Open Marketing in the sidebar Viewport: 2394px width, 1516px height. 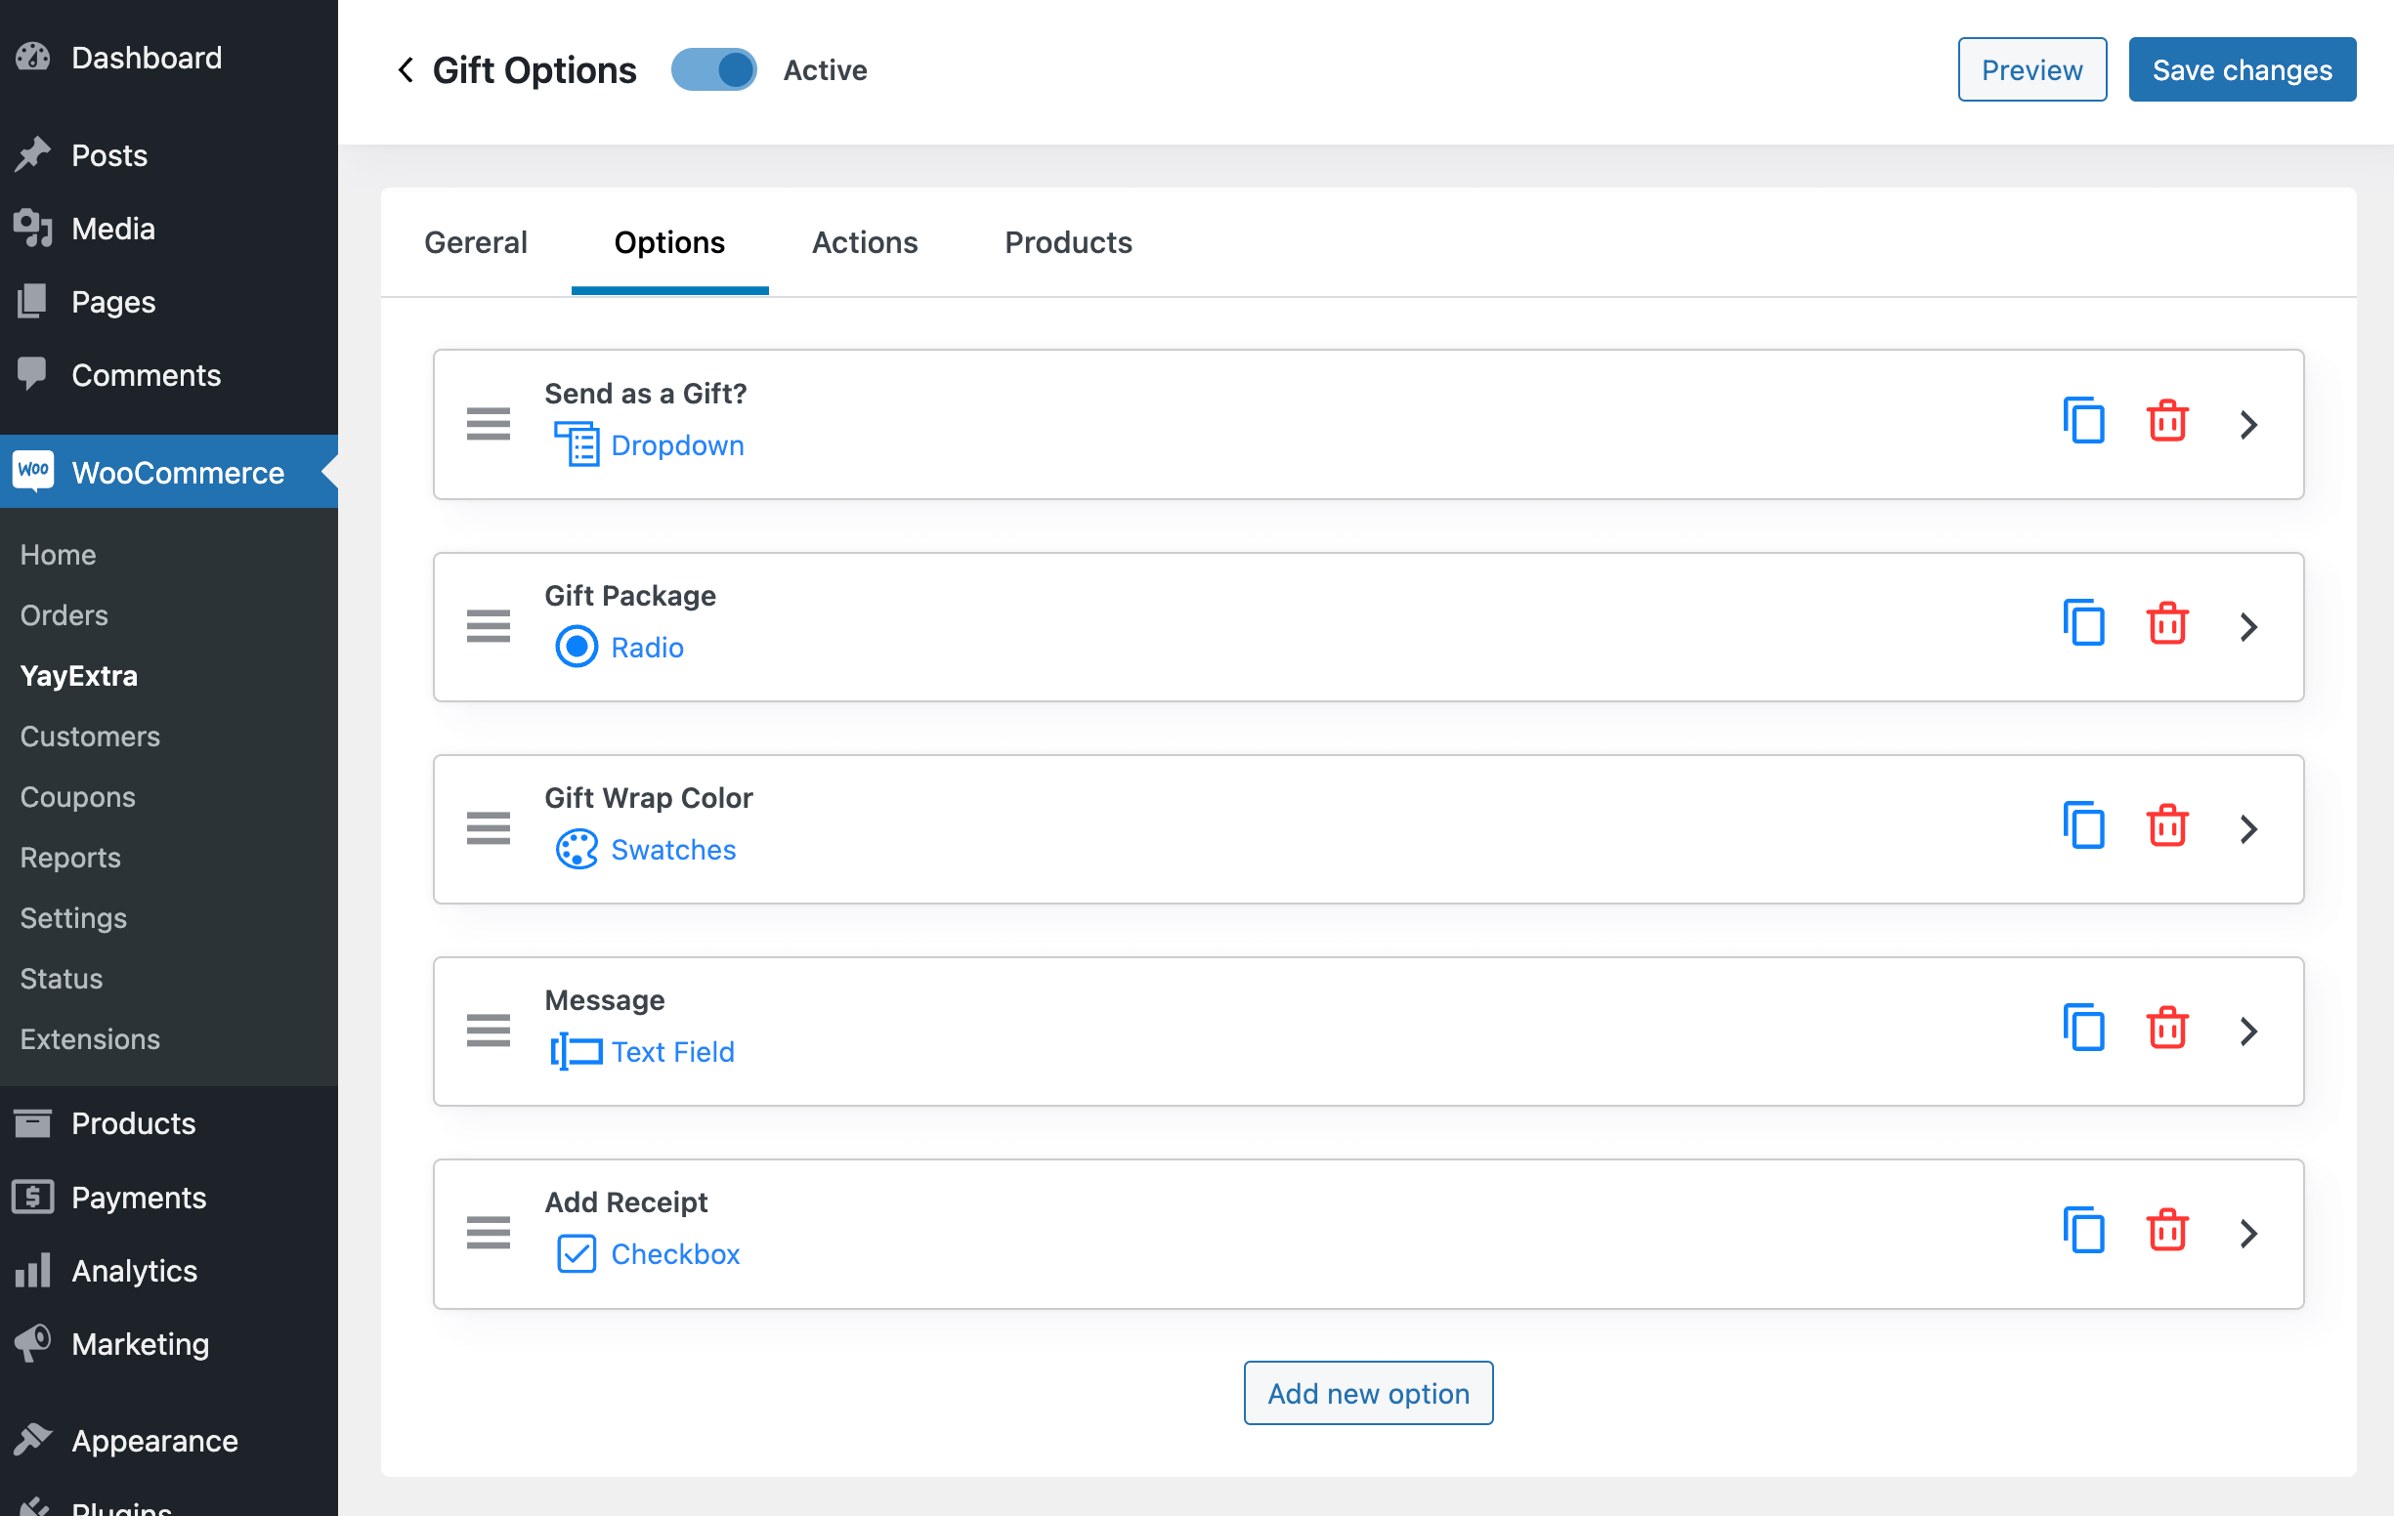(169, 1345)
